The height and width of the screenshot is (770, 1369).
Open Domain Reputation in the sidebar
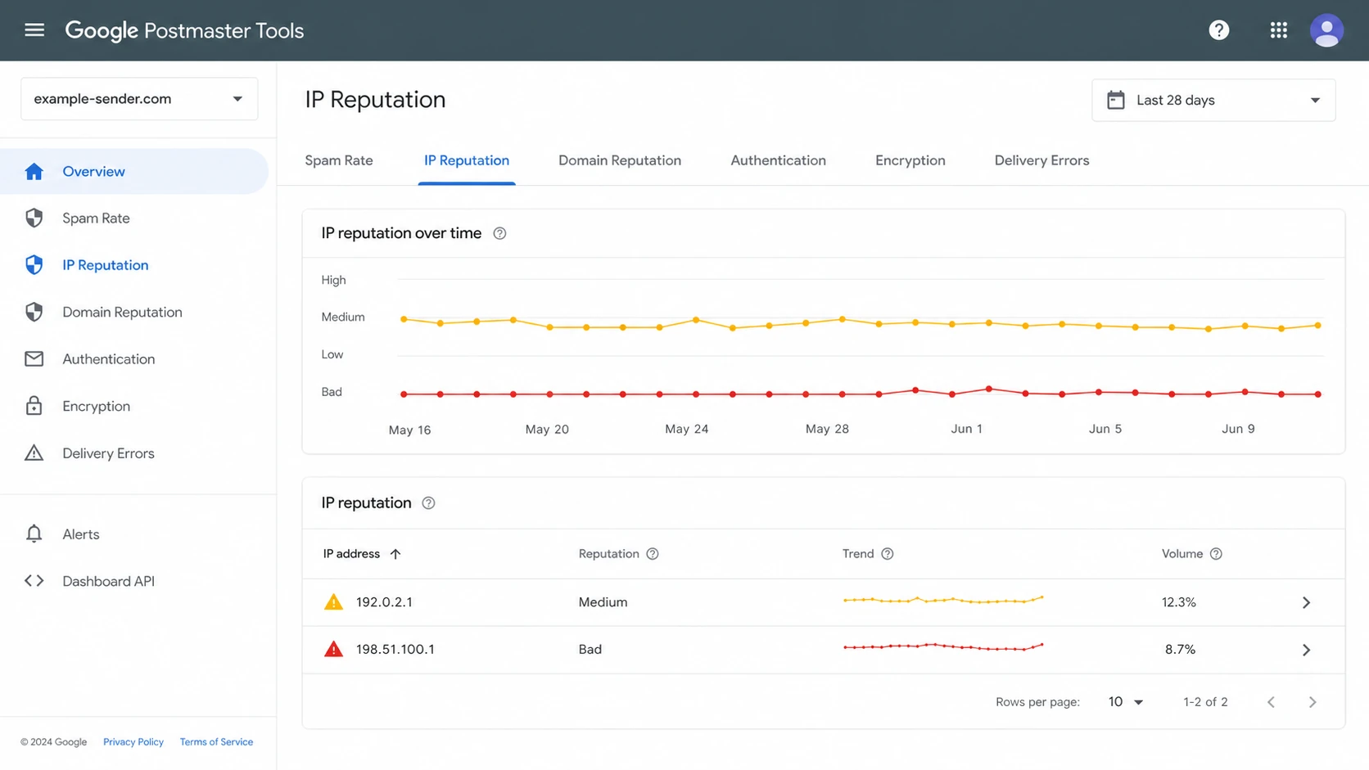134,312
